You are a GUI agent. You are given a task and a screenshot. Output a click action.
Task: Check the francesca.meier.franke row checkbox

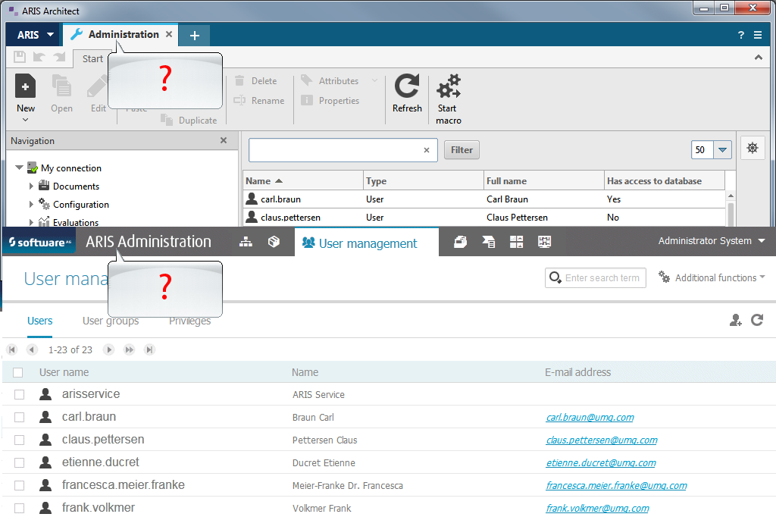click(19, 485)
